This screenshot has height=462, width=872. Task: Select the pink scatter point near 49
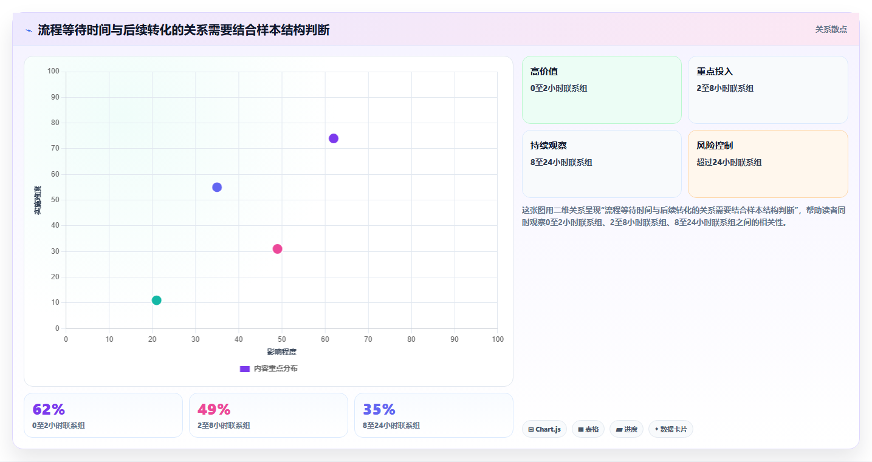277,249
